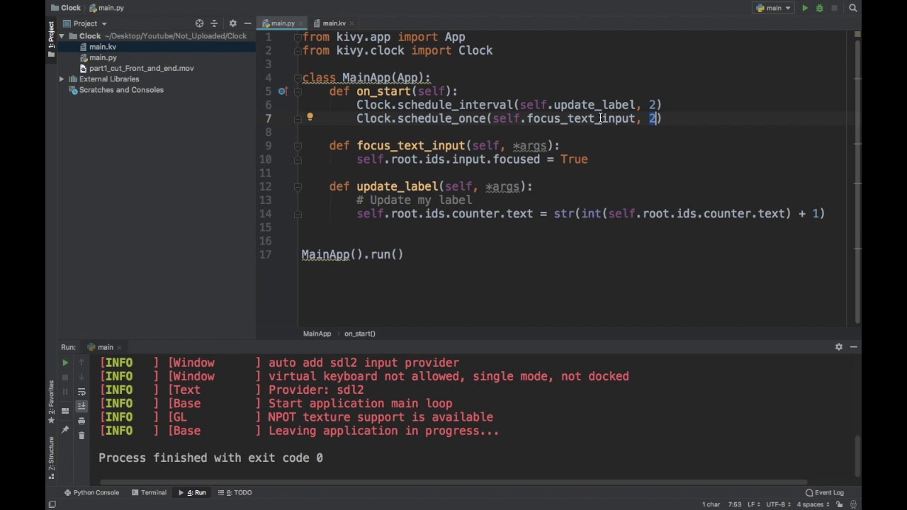Select main.py in project tree
Screen dimensions: 907x510
coord(103,57)
